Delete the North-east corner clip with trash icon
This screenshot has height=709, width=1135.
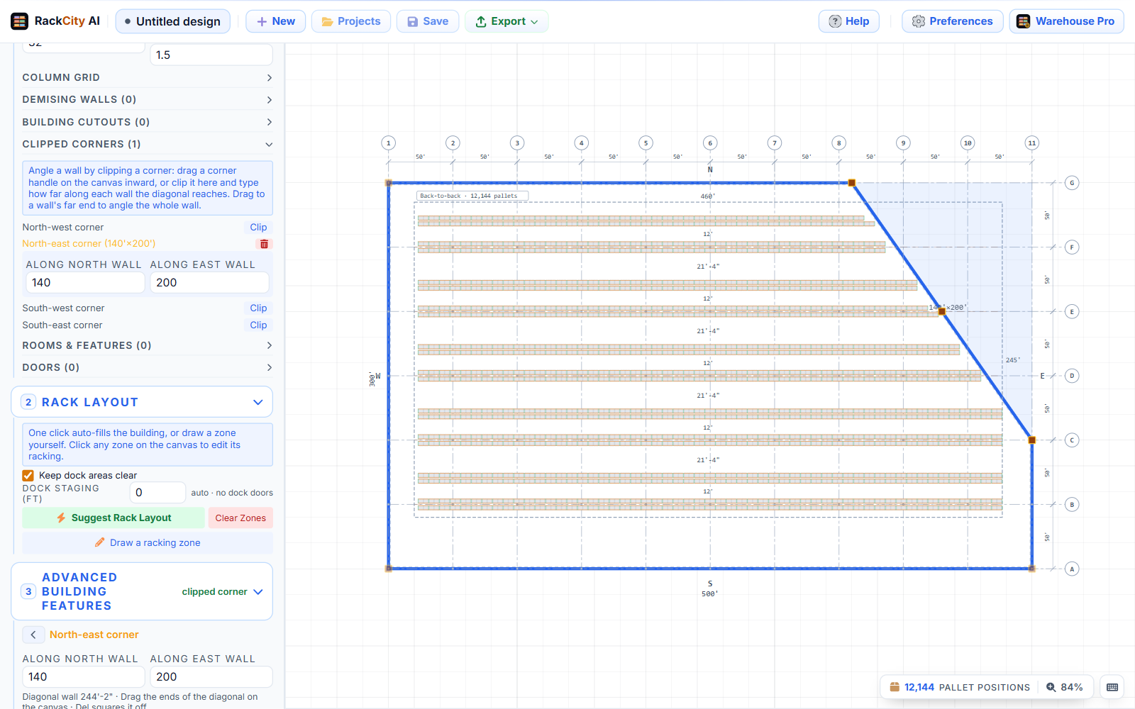(x=264, y=244)
